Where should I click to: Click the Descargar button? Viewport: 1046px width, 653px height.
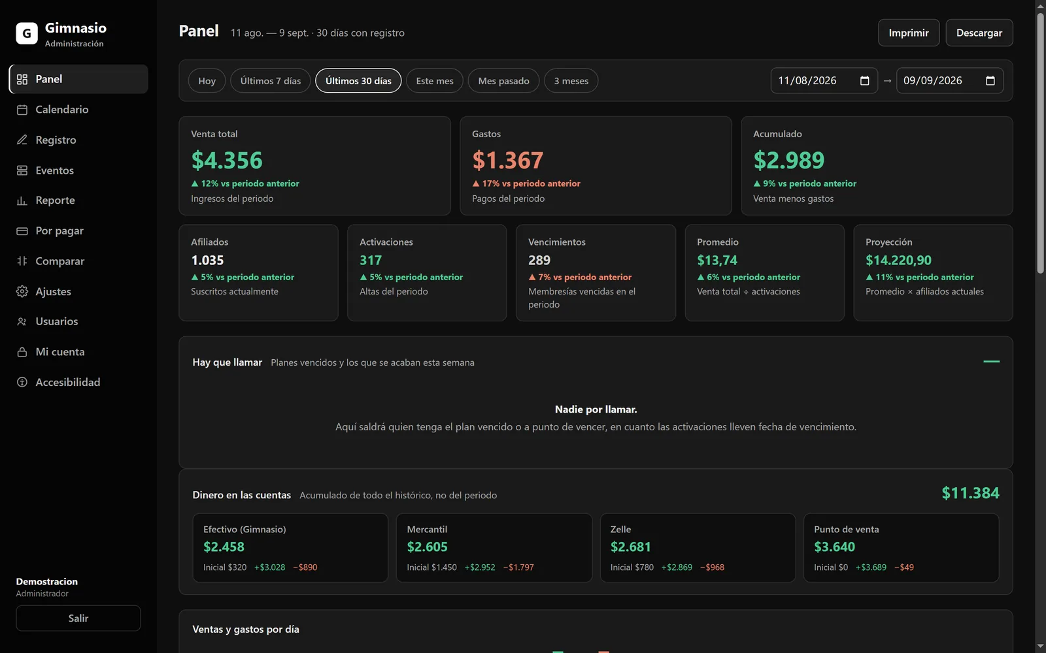[x=979, y=33]
